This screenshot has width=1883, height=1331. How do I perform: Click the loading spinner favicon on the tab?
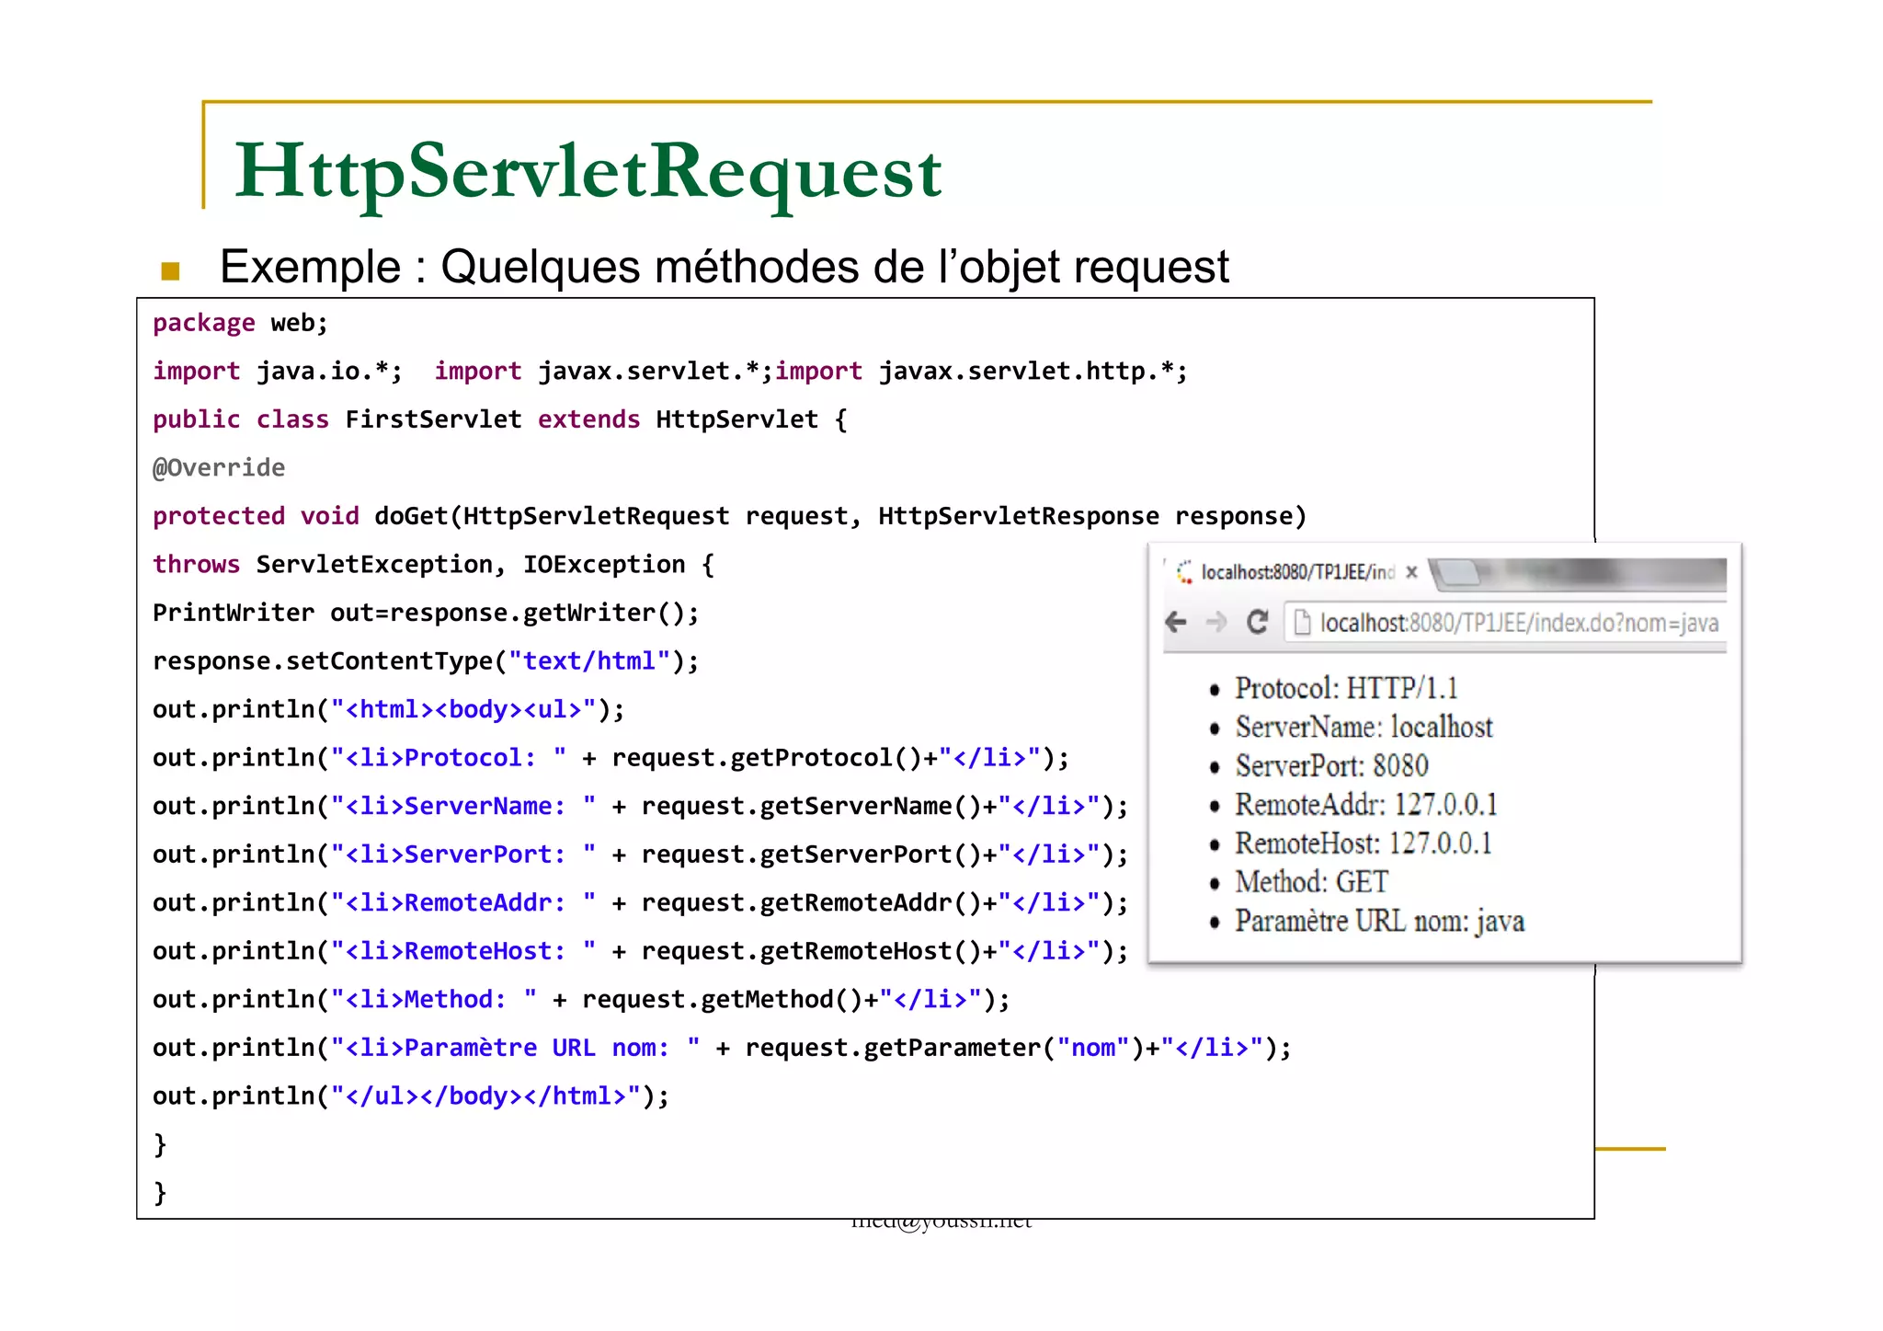pos(1184,572)
